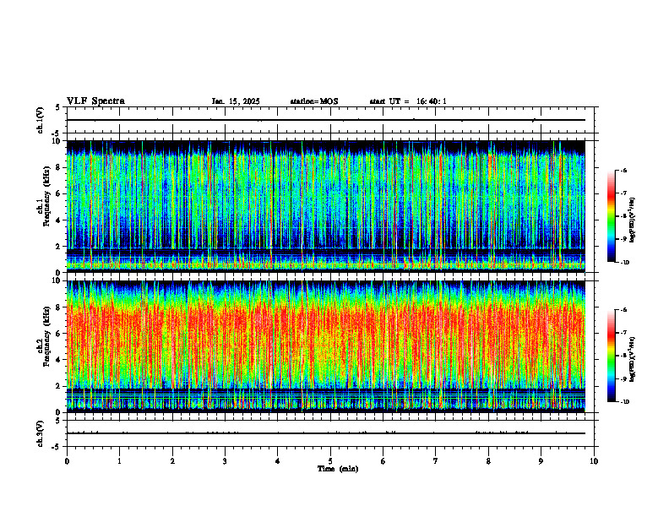Click time axis tick label "3"
Screen dimensions: 669x517
point(225,461)
